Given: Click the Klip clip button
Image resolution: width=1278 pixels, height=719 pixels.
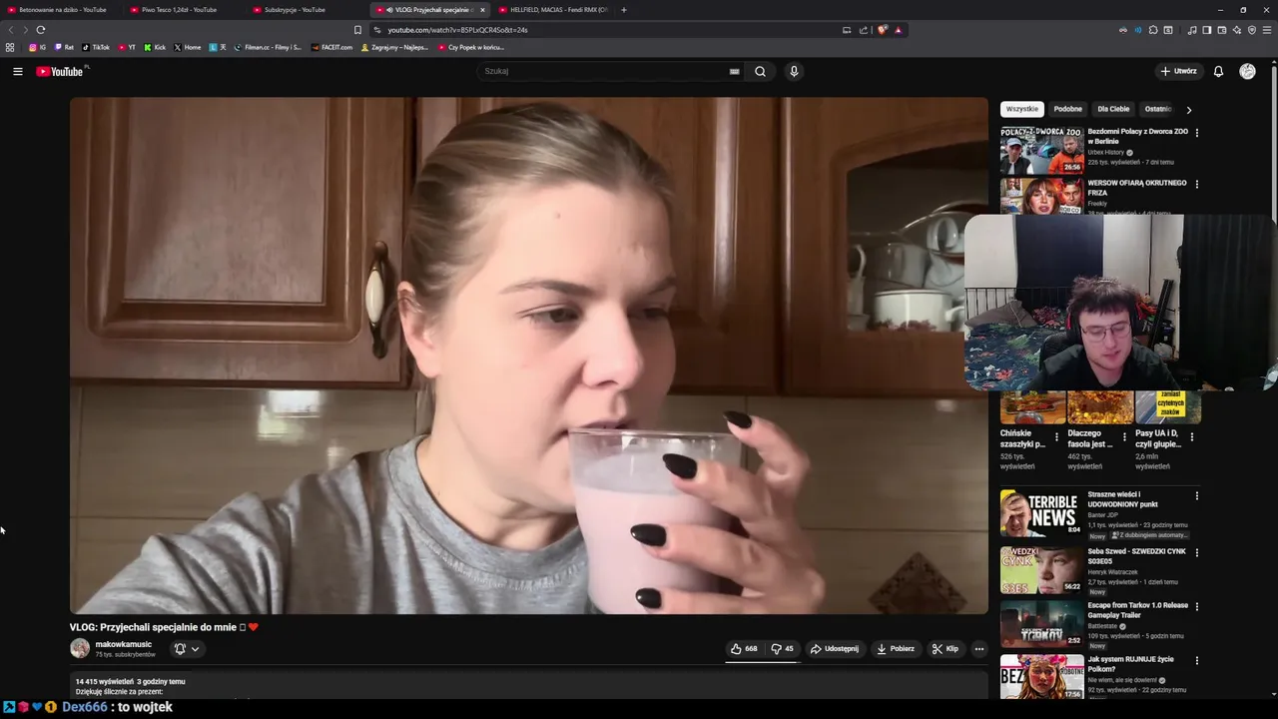Looking at the screenshot, I should point(946,649).
